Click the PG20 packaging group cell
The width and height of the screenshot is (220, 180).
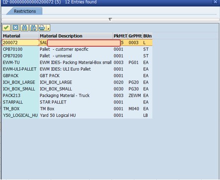click(x=133, y=83)
